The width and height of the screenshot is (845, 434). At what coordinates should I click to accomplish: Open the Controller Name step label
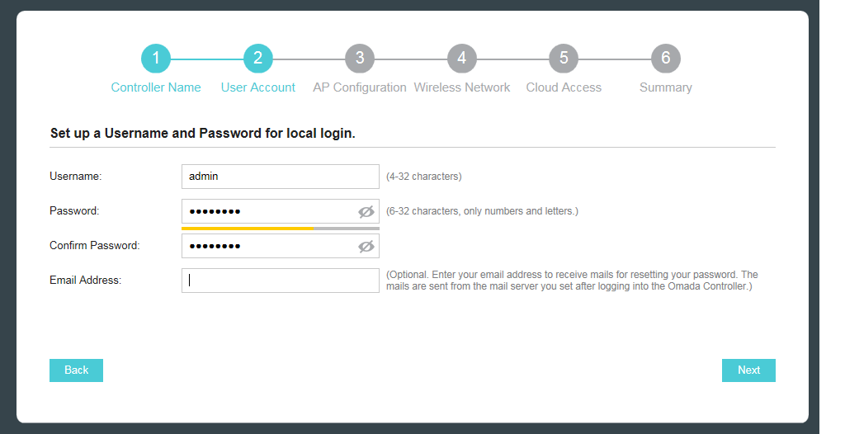pos(156,87)
